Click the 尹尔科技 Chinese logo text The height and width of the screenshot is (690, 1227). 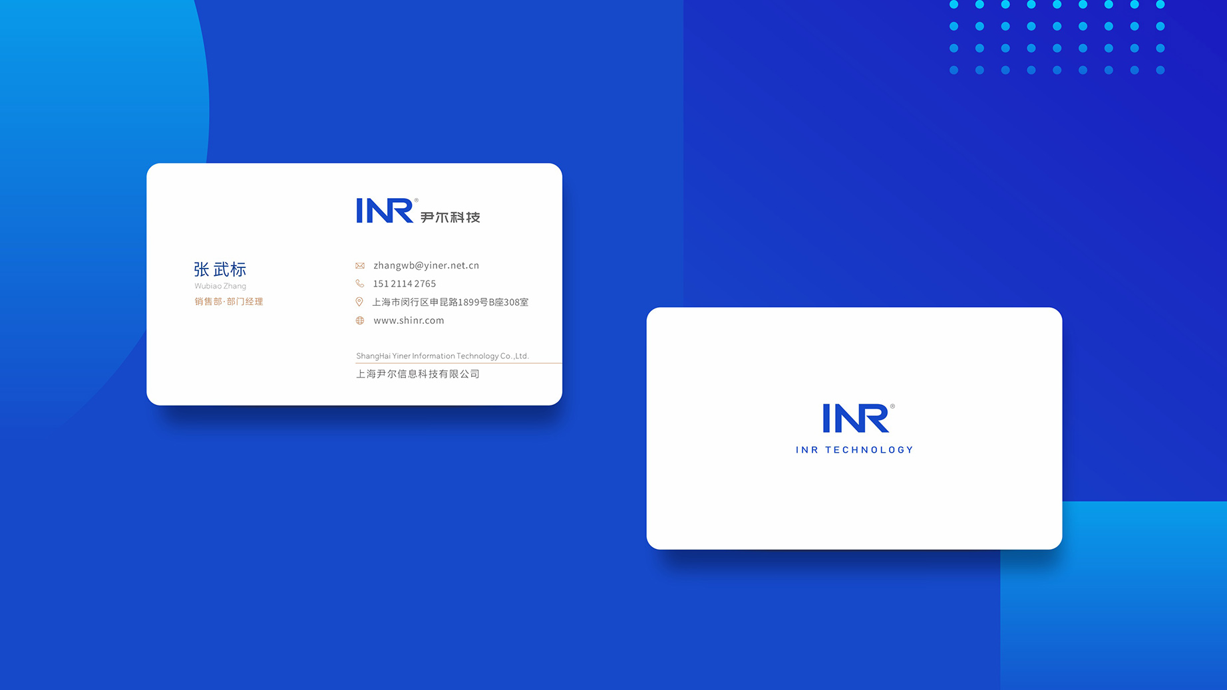pos(450,217)
